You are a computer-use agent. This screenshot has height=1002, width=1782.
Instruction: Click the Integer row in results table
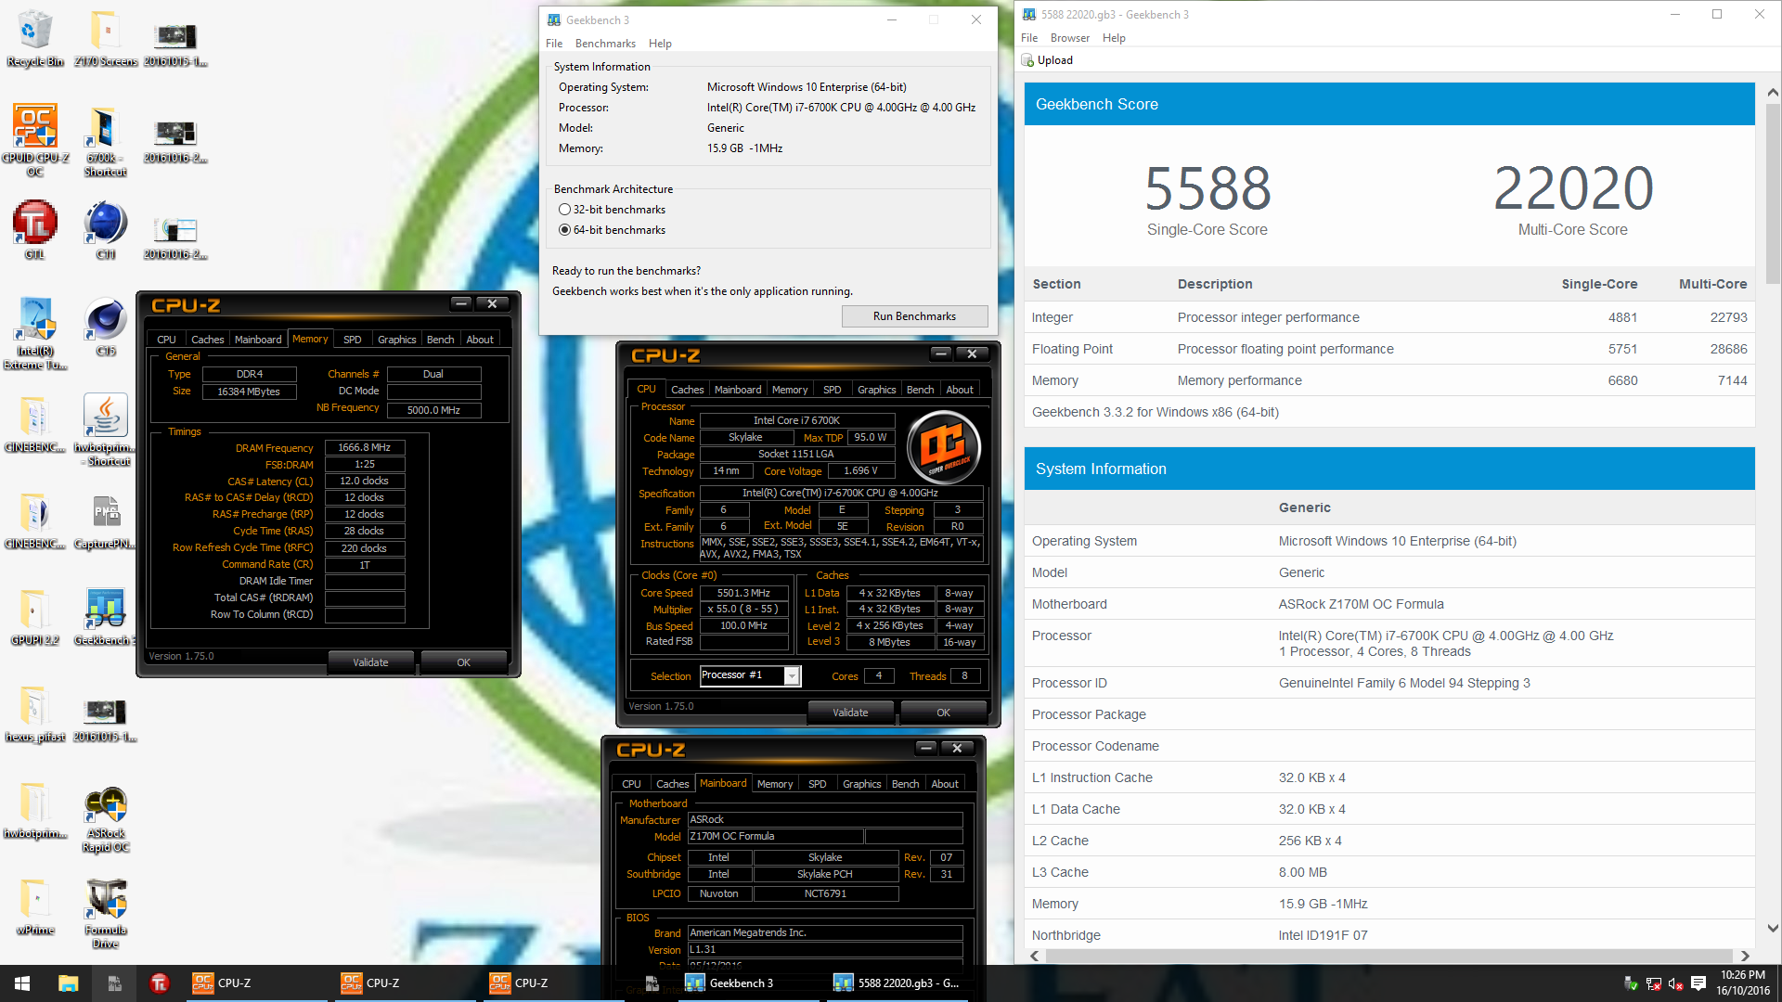(1389, 317)
